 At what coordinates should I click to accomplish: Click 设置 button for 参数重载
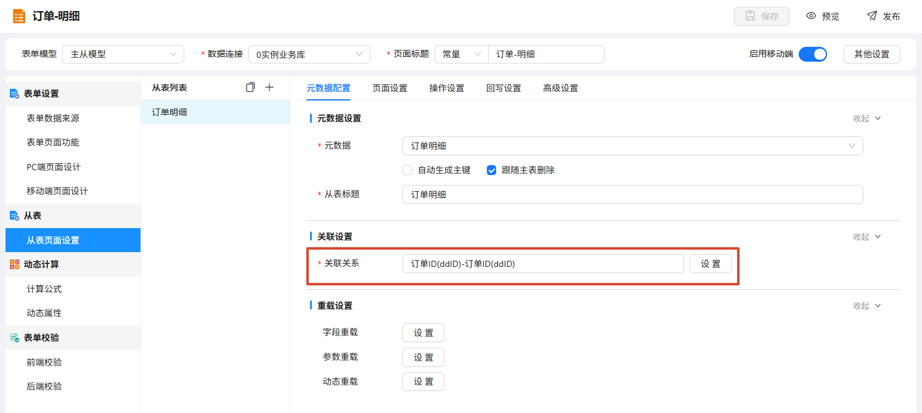click(x=423, y=358)
